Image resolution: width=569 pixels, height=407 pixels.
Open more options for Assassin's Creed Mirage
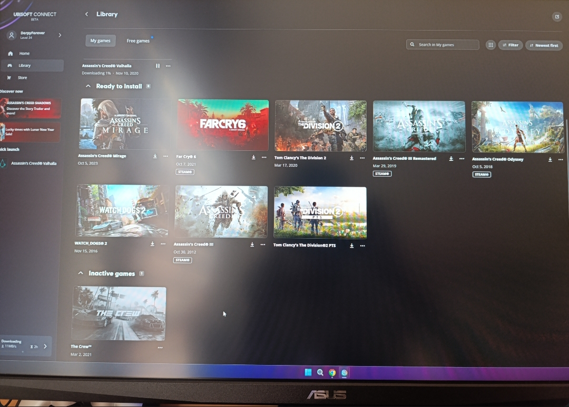click(x=165, y=156)
